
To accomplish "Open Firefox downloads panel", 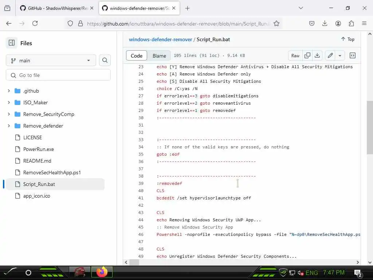I will point(325,23).
